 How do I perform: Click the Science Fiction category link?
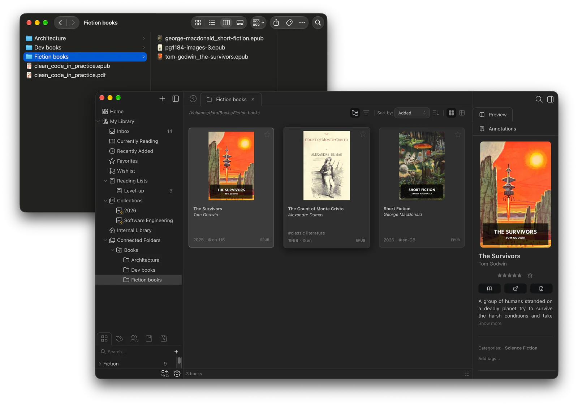(521, 348)
